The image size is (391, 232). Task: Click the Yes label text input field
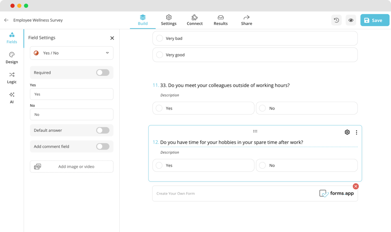click(x=72, y=94)
